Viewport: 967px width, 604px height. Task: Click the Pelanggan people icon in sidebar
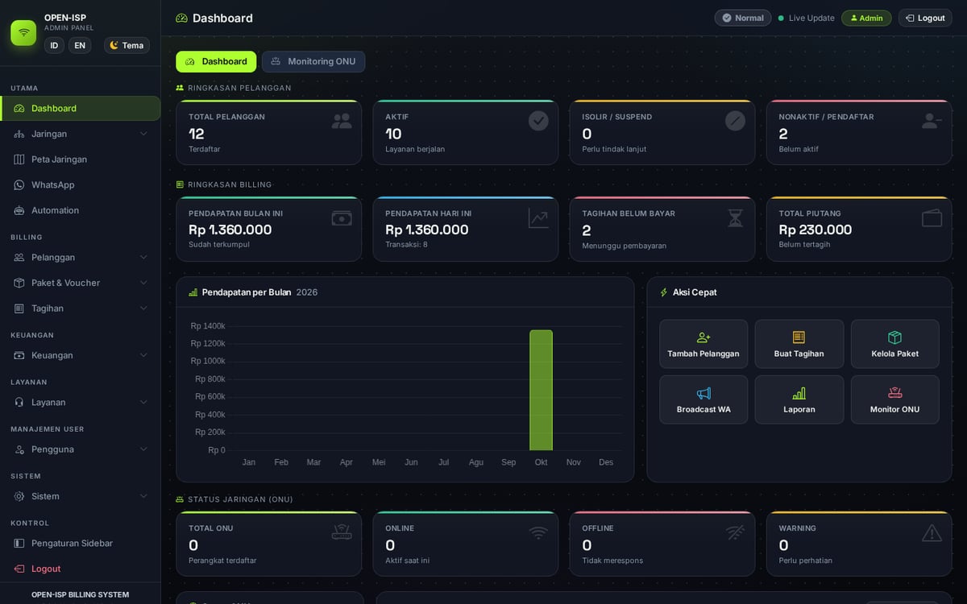coord(19,258)
